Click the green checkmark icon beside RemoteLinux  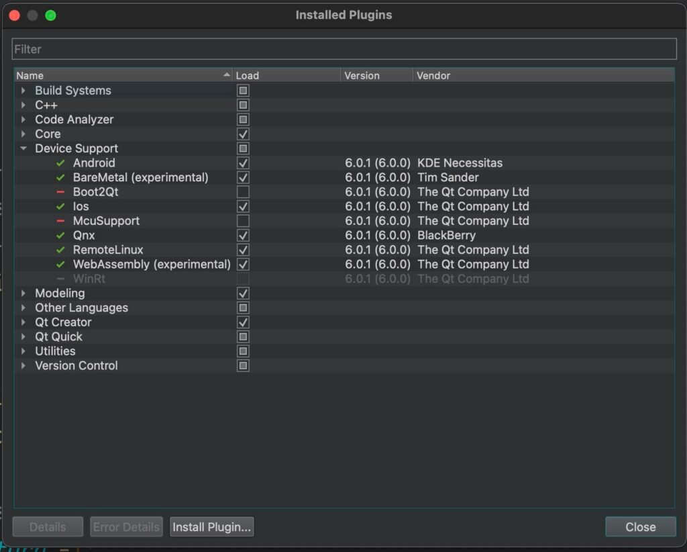[60, 250]
